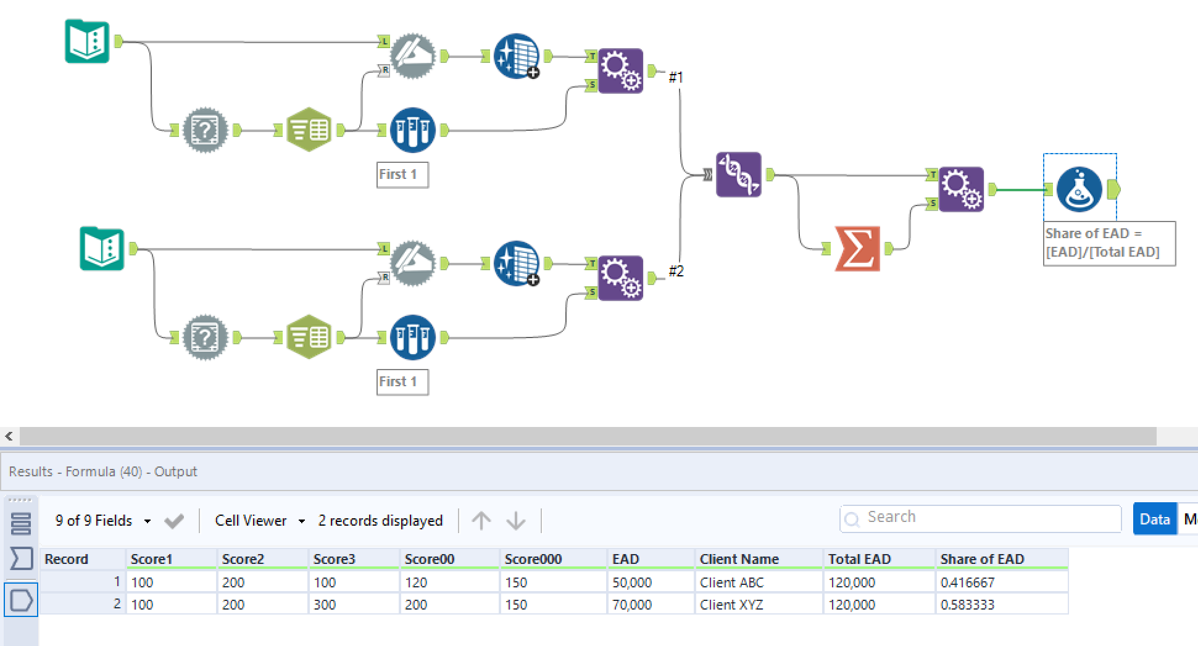
Task: Click the Sample tool labeled First 1 upper branch
Action: click(x=412, y=130)
